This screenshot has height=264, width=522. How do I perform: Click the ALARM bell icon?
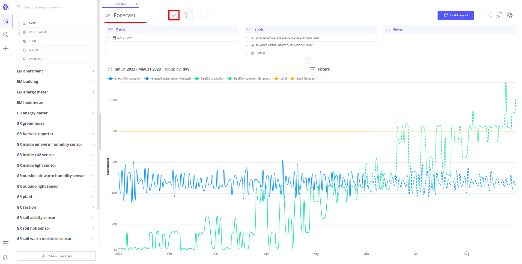pos(24,50)
